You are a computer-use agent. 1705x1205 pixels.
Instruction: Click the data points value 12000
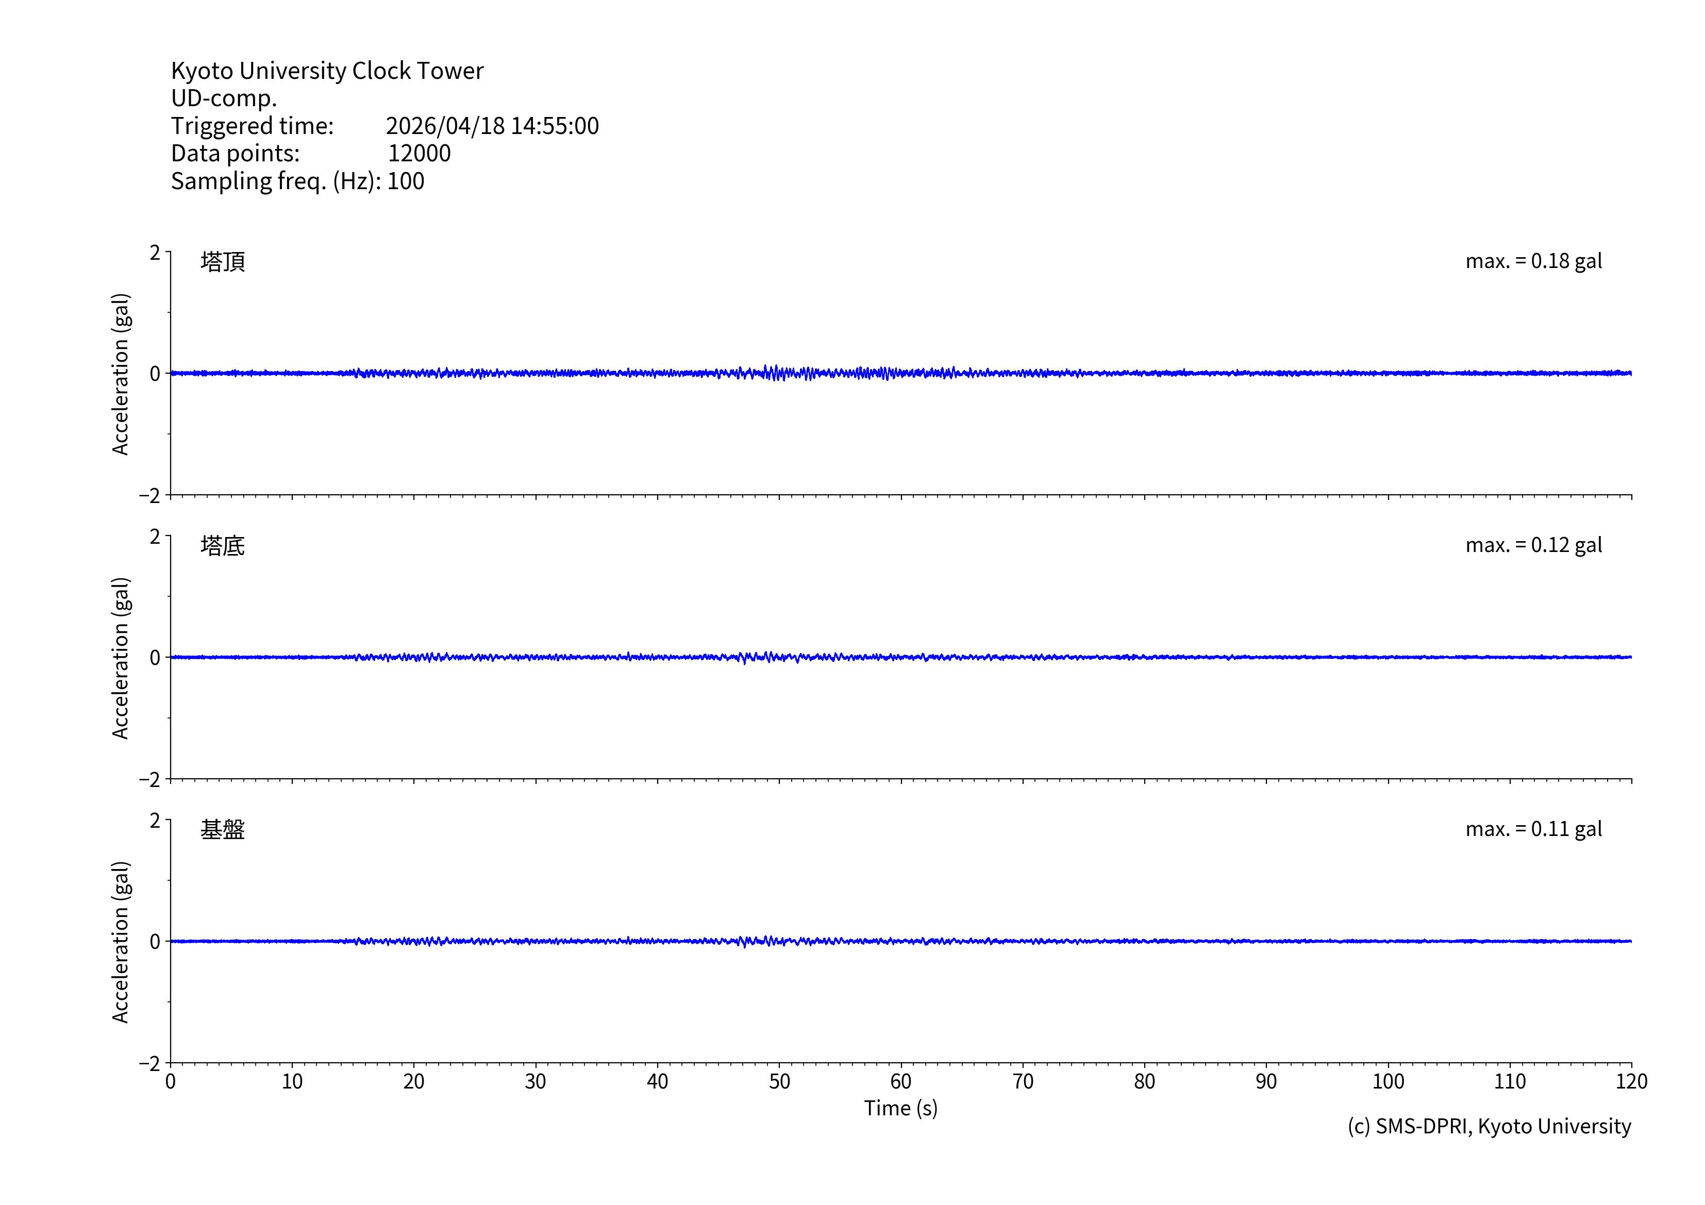pos(419,153)
